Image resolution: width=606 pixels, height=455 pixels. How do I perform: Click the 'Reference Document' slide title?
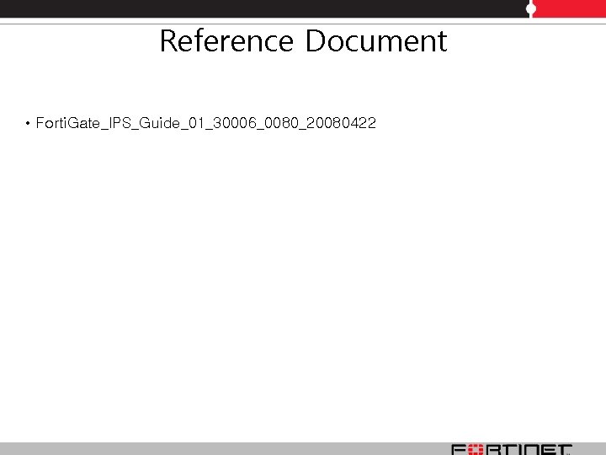303,40
